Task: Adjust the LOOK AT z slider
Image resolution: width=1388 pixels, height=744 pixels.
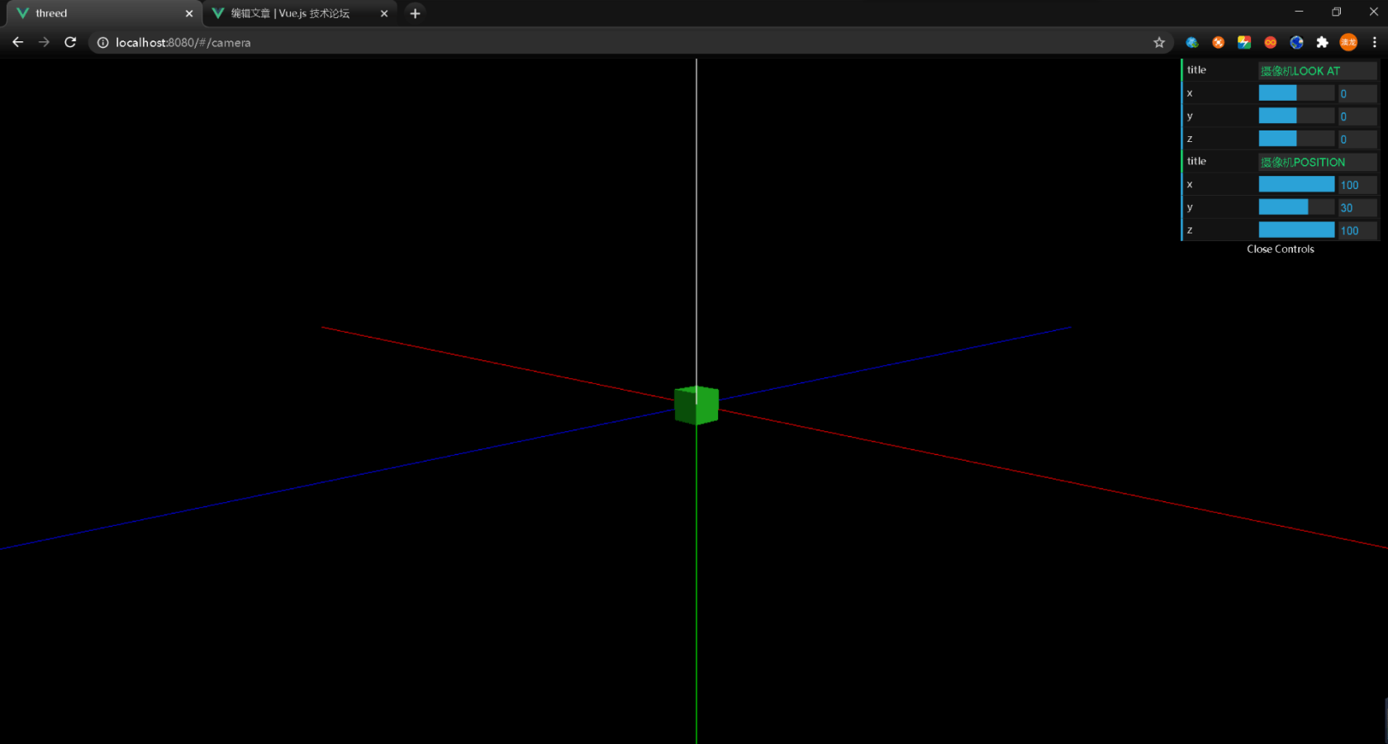Action: pyautogui.click(x=1296, y=139)
